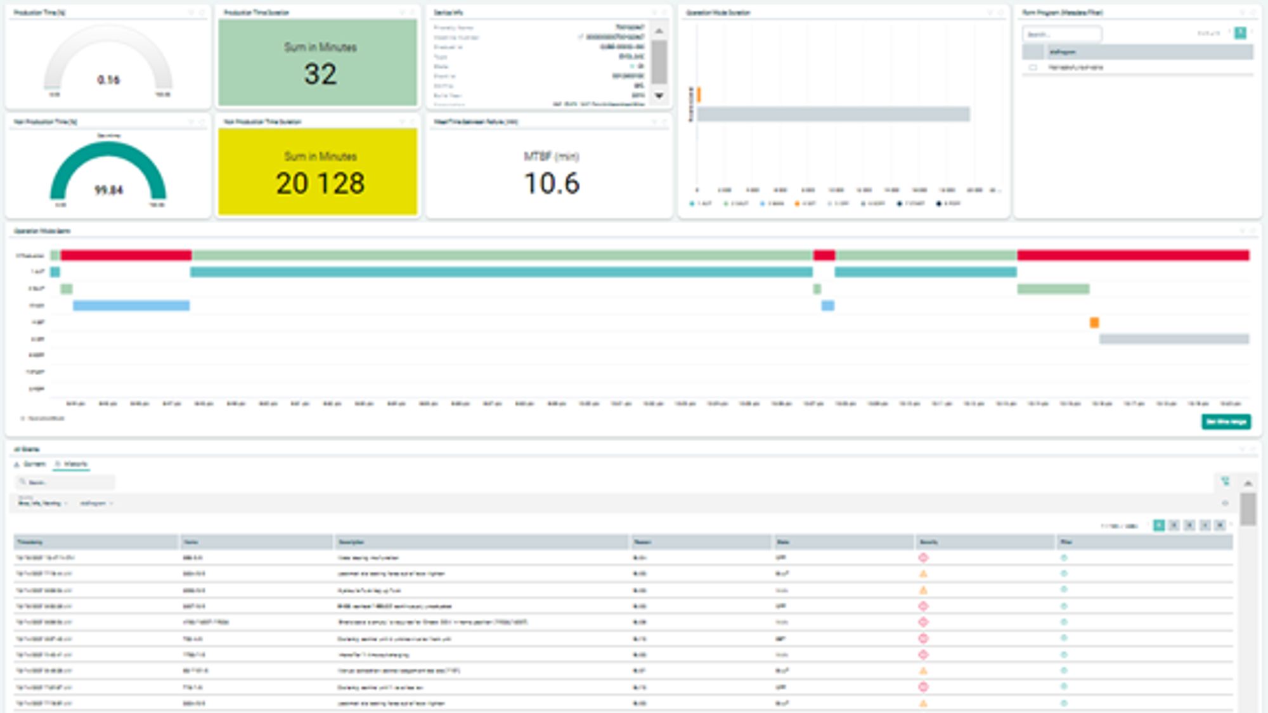This screenshot has height=713, width=1268.
Task: Tick the checkbox in the Part Program row
Action: tap(1033, 67)
